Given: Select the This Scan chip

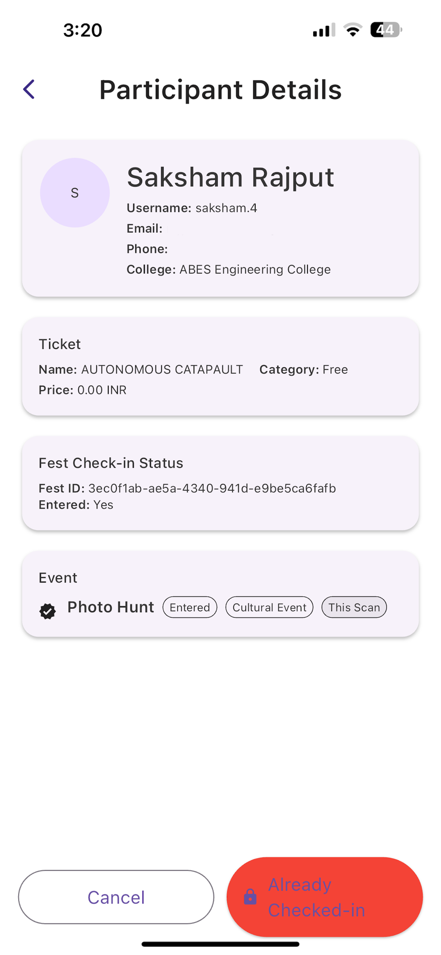Looking at the screenshot, I should tap(354, 607).
